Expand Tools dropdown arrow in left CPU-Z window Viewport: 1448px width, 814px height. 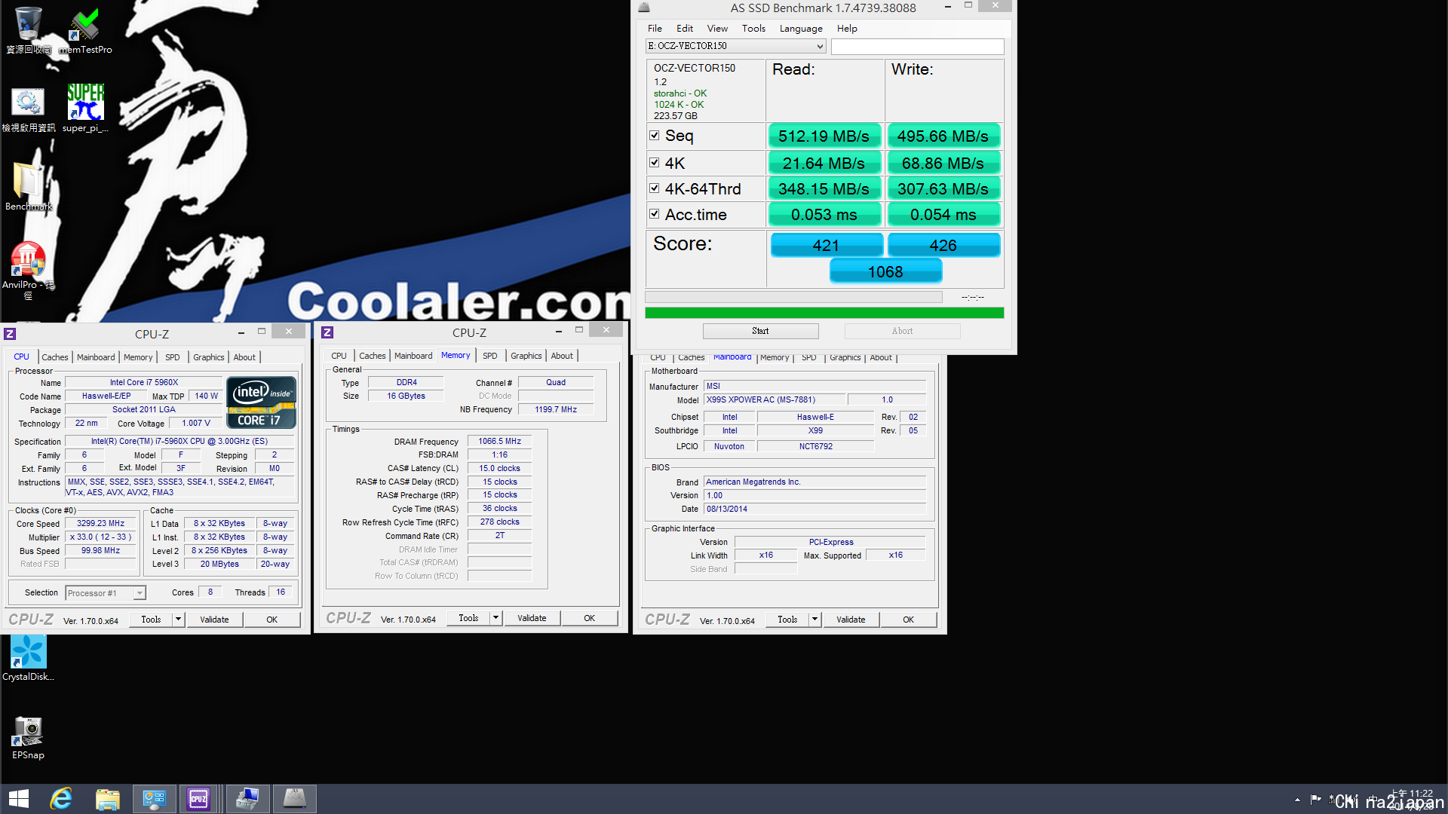point(178,620)
